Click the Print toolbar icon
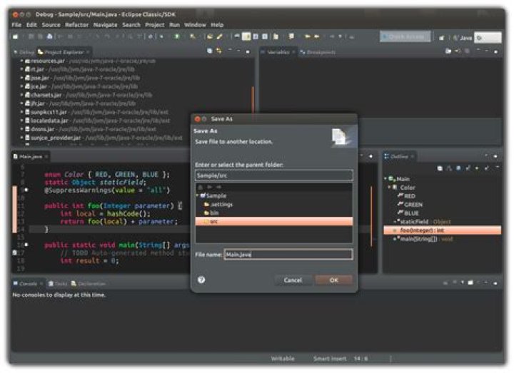 [49, 36]
